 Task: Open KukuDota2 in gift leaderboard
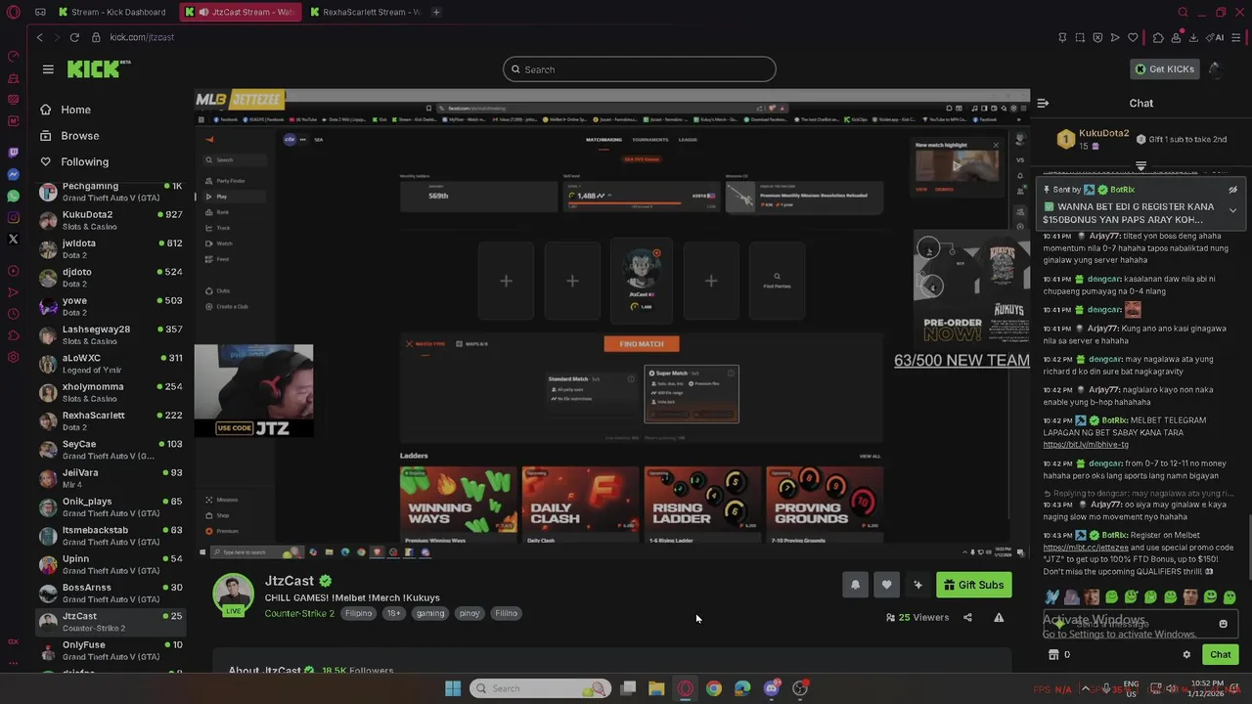click(x=1103, y=133)
